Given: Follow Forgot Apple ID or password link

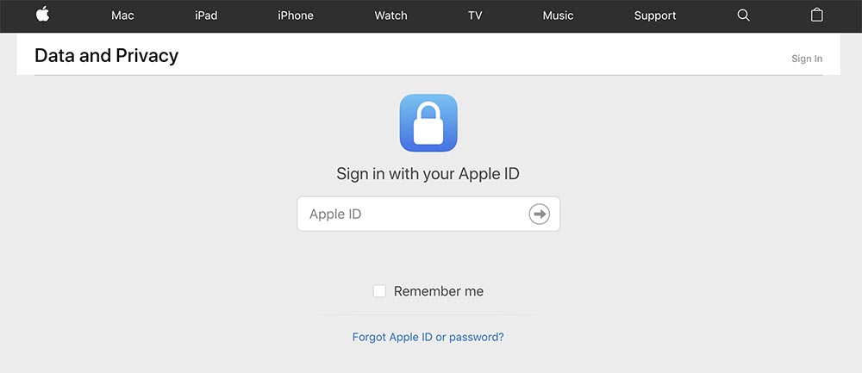Looking at the screenshot, I should click(x=428, y=337).
